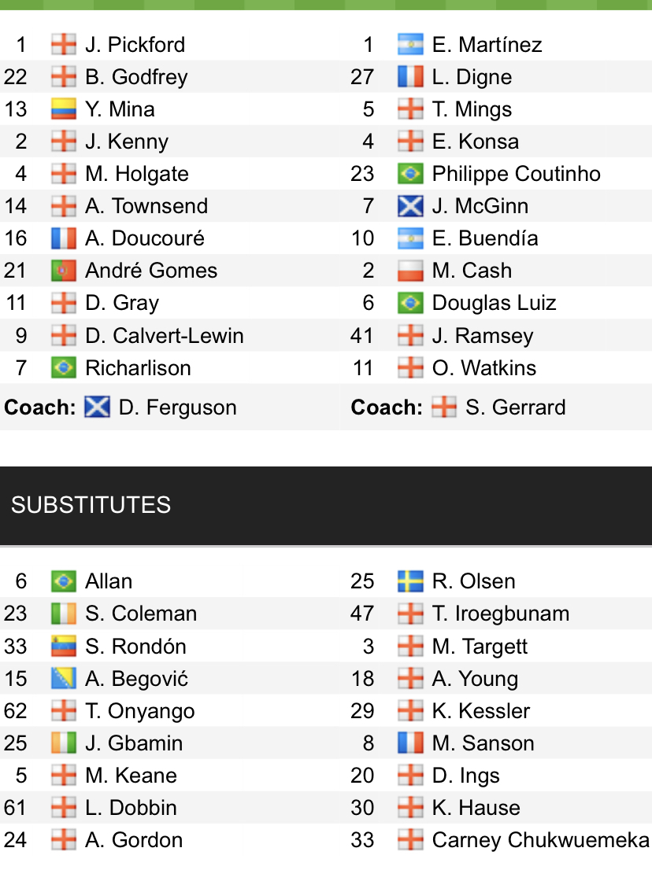Click the Brazil flag beside Philippe Coutinho
The height and width of the screenshot is (870, 652).
410,174
